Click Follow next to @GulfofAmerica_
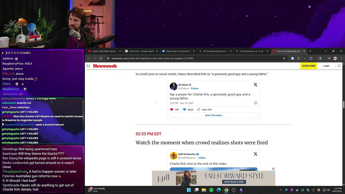 [x=202, y=158]
